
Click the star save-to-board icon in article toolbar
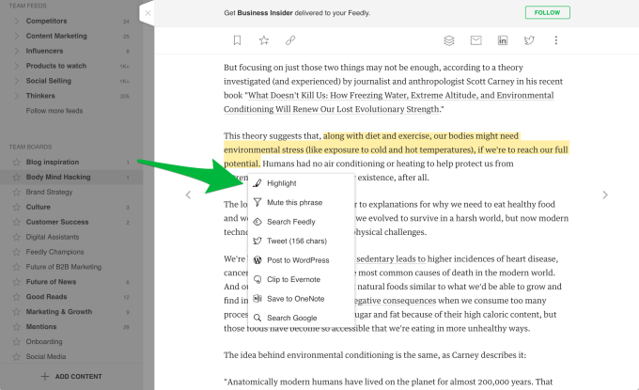264,40
